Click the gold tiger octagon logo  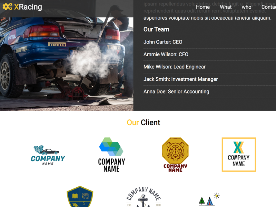[175, 155]
